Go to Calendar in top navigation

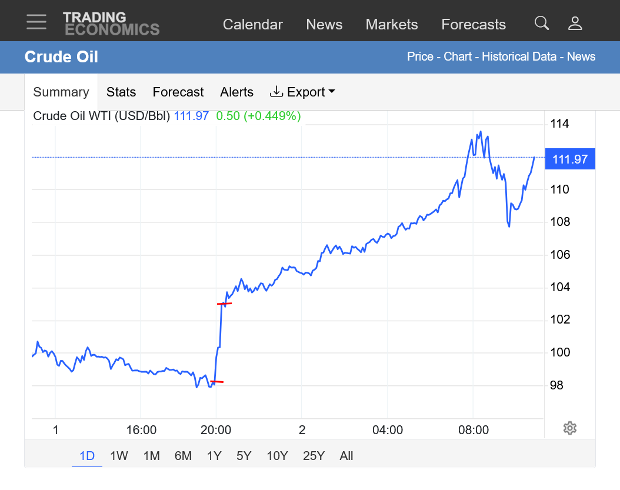(252, 25)
